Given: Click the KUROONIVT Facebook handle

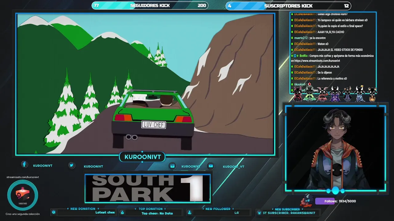Looking at the screenshot, I should click(x=43, y=165).
